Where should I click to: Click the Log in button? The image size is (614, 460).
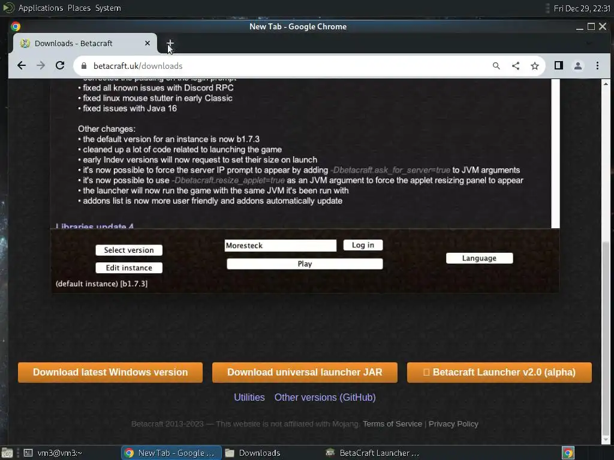363,245
